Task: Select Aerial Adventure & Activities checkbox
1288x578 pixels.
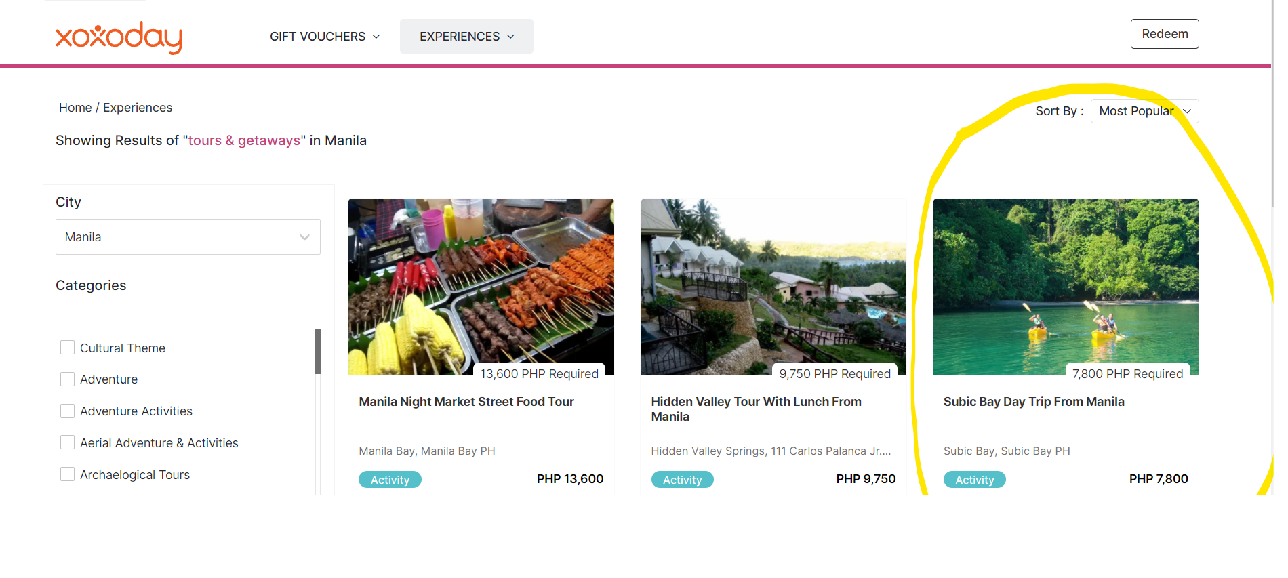Action: pyautogui.click(x=67, y=442)
